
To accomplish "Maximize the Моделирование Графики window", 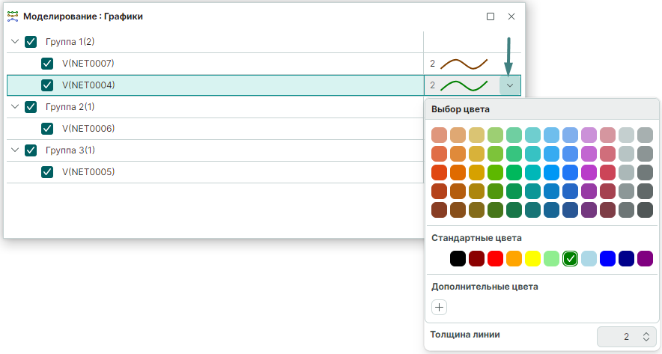I will coord(491,16).
